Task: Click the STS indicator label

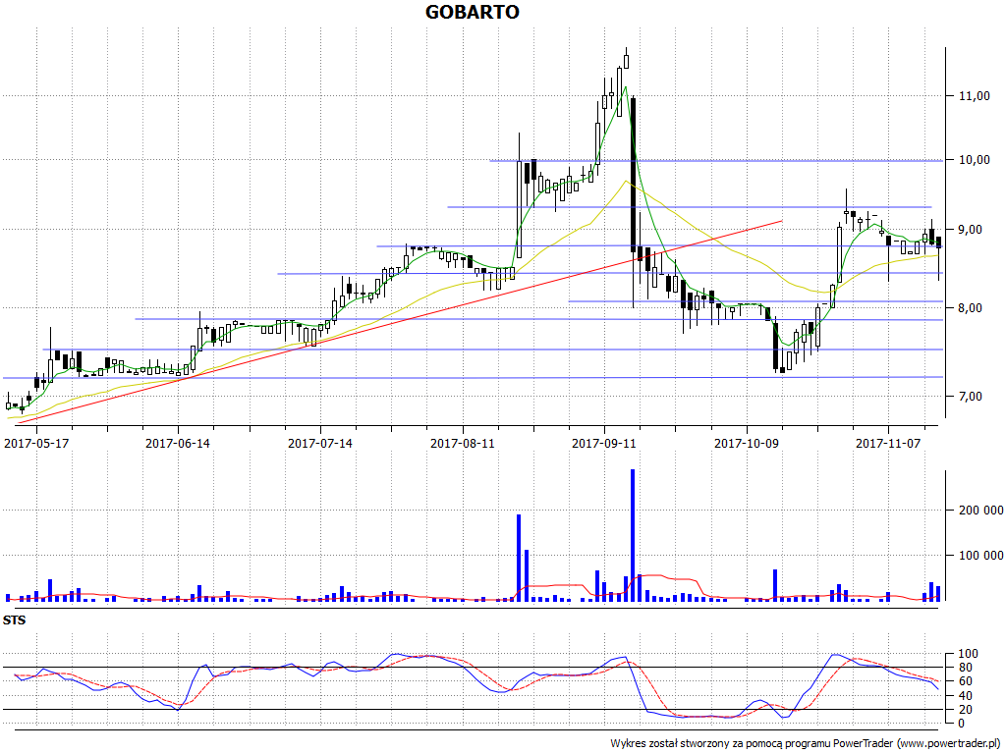Action: (x=14, y=620)
